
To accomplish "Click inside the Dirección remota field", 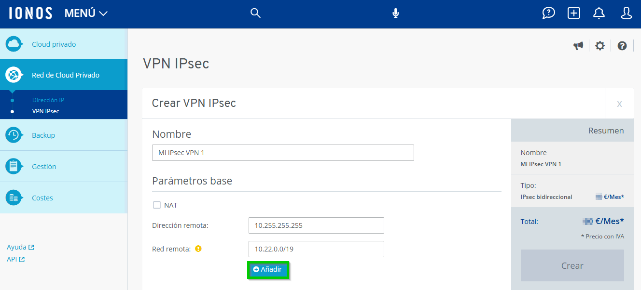I will click(x=316, y=225).
